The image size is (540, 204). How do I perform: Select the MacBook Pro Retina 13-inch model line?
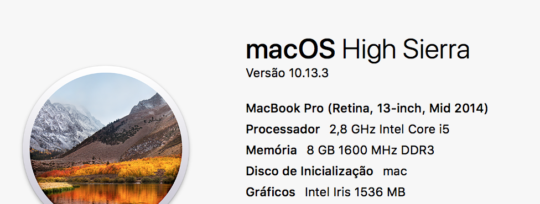click(x=367, y=109)
